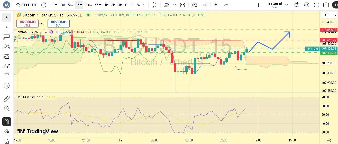The image size is (338, 144).
Task: Switch to the weekly W timeframe
Action: [132, 5]
